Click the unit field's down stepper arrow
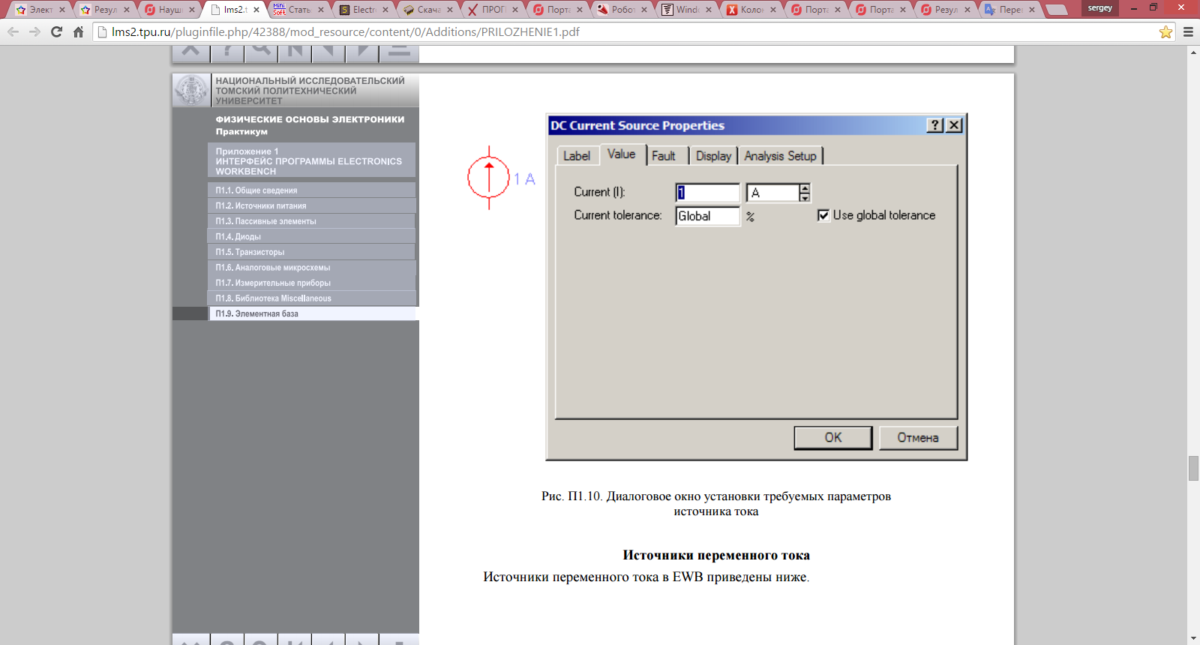 [805, 197]
